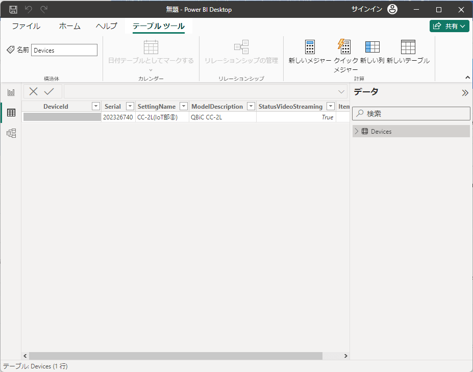The height and width of the screenshot is (372, 473).
Task: Cancel formula with the X icon
Action: pos(34,91)
